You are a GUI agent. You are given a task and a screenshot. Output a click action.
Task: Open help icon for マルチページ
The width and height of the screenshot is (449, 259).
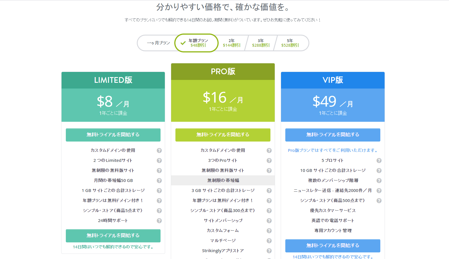[x=269, y=241]
